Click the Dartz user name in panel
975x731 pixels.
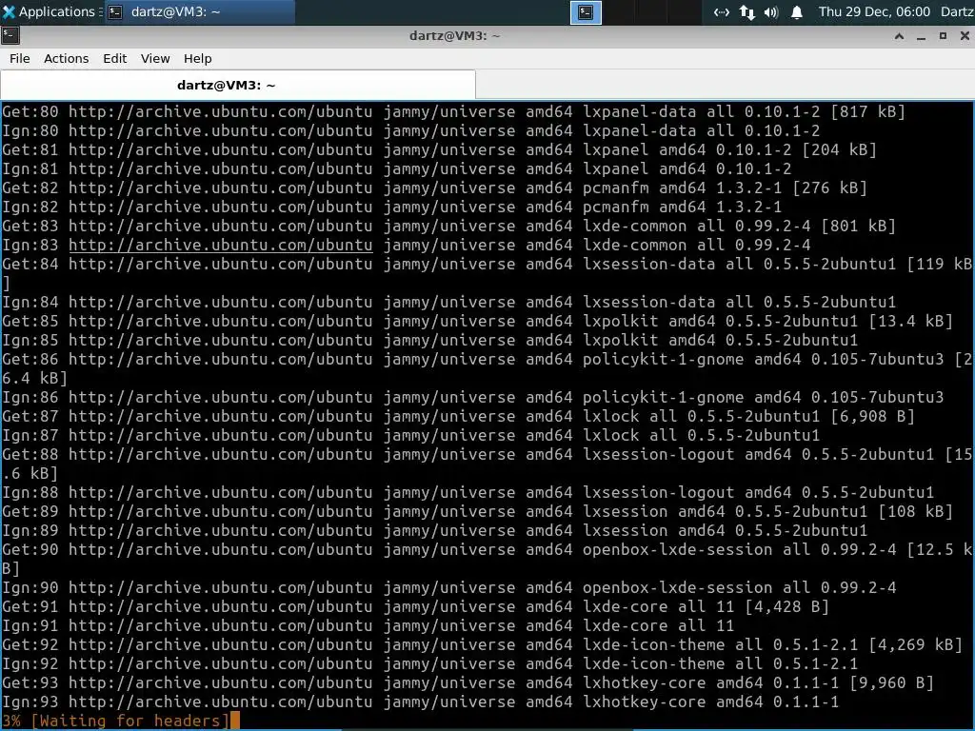957,11
